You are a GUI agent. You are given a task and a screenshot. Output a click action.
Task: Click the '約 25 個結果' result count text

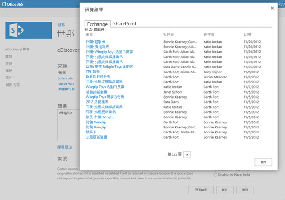point(95,29)
